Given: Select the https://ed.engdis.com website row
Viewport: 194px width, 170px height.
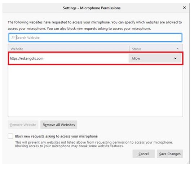Looking at the screenshot, I should (96, 58).
